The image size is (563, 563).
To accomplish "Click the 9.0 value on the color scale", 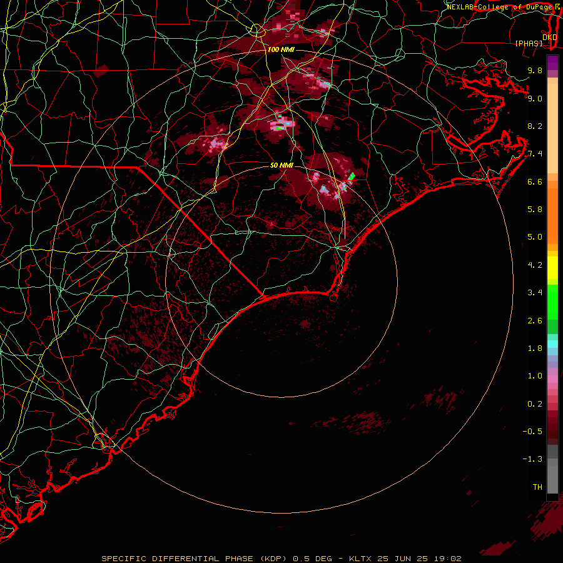I will (535, 98).
